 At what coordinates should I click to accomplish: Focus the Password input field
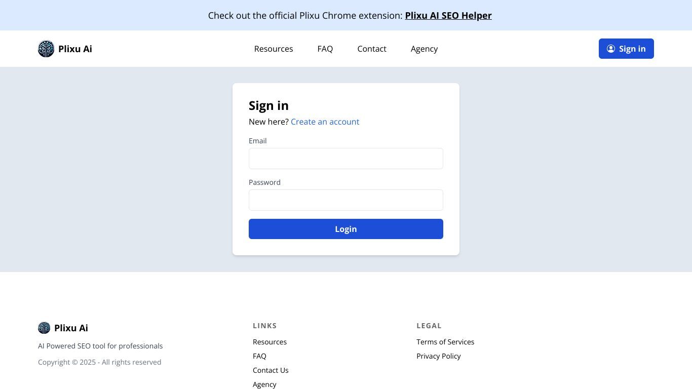pos(346,200)
